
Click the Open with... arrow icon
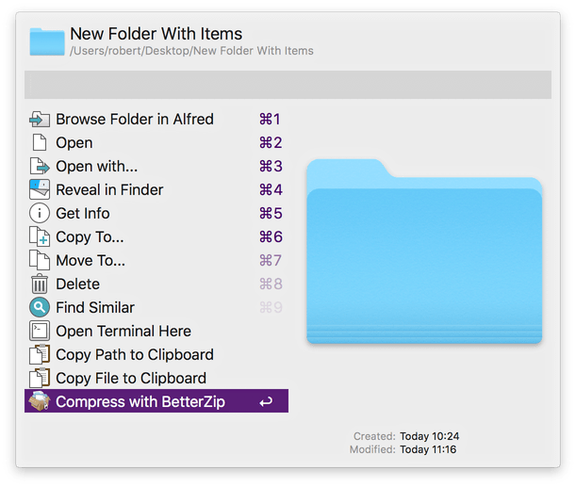coord(40,167)
